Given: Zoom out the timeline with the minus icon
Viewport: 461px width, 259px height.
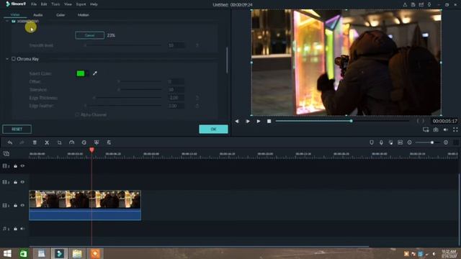Looking at the screenshot, I should coord(410,142).
